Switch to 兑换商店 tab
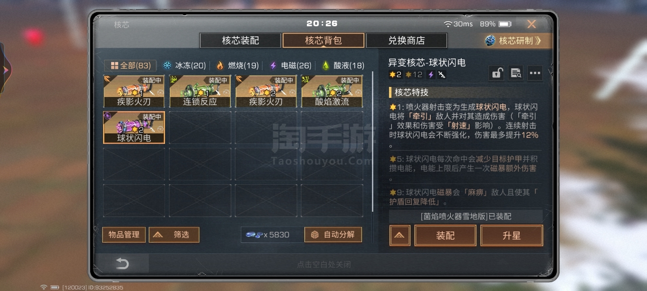The image size is (647, 291). tap(406, 40)
